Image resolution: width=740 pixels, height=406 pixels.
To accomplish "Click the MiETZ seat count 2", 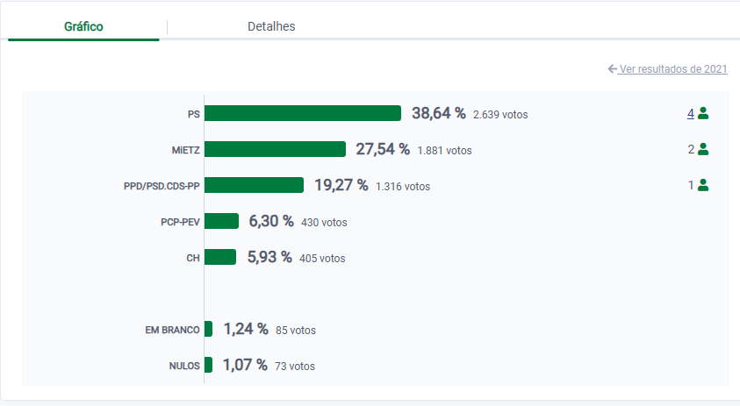I will point(691,149).
